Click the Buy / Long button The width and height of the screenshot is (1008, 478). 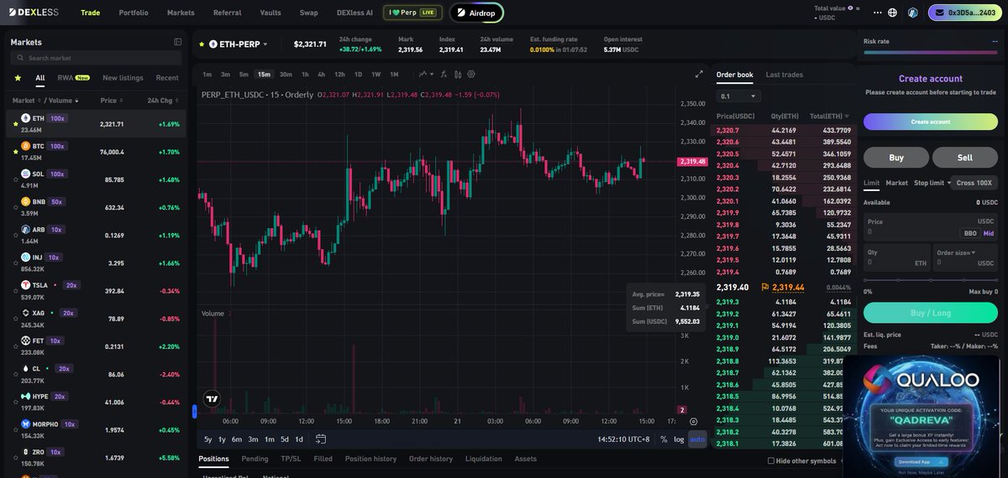(931, 312)
